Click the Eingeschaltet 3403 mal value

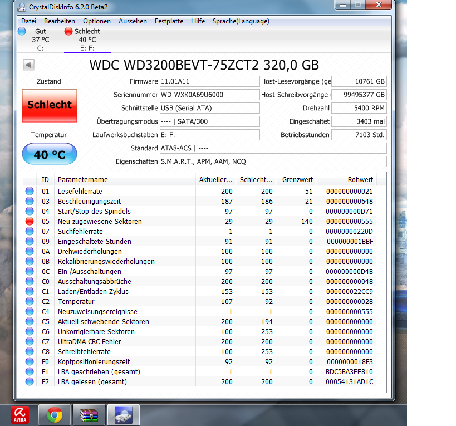(x=359, y=121)
